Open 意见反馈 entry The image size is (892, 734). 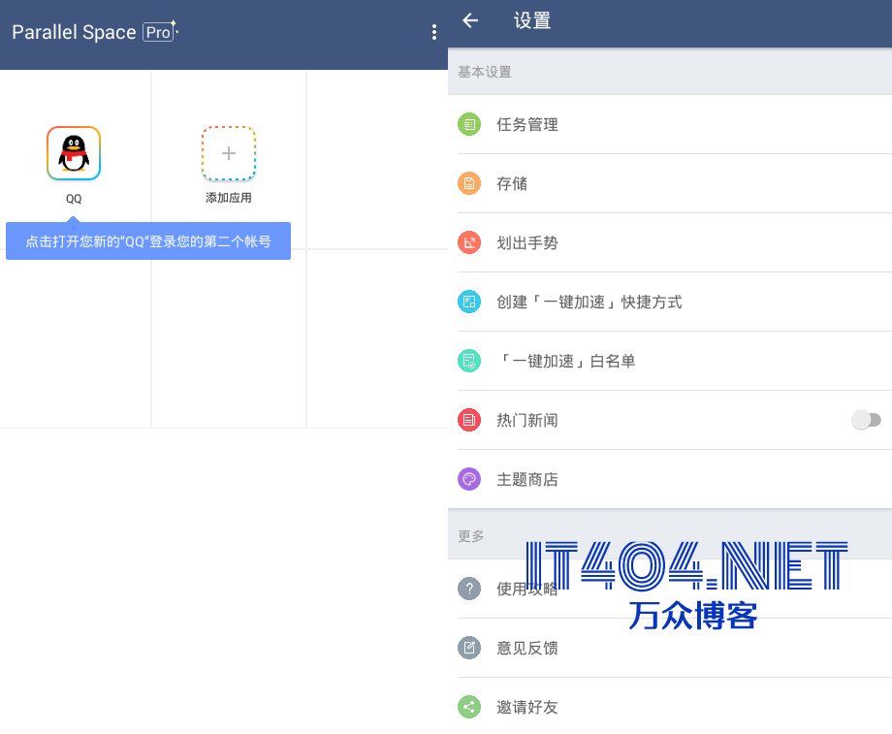coord(670,648)
